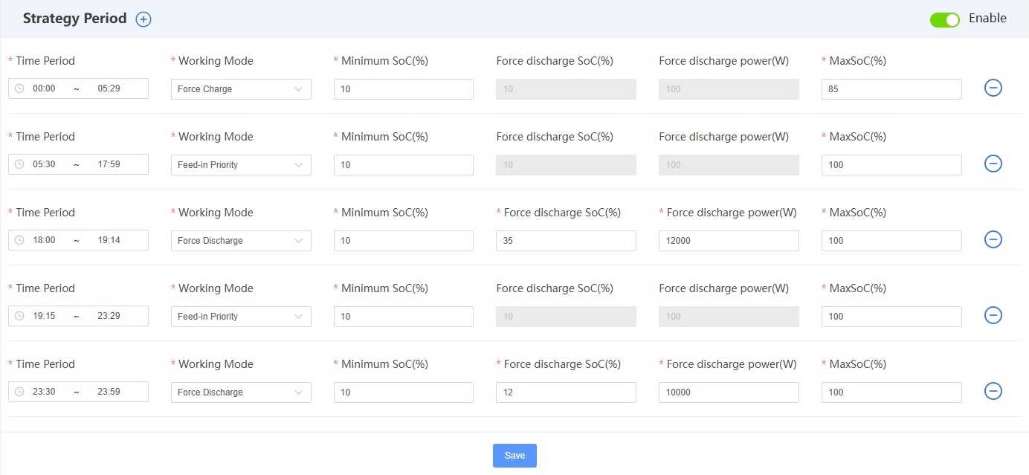The width and height of the screenshot is (1029, 475).
Task: Edit force discharge power value 12000
Action: click(x=728, y=241)
